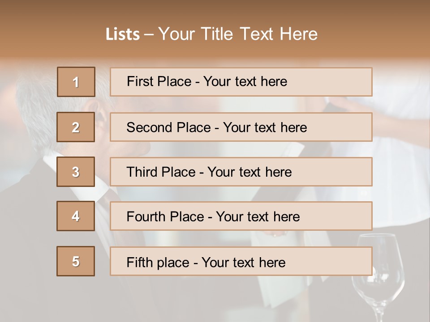This screenshot has width=430, height=322.
Task: Select the "Your Title Text Here" title text
Action: [238, 34]
